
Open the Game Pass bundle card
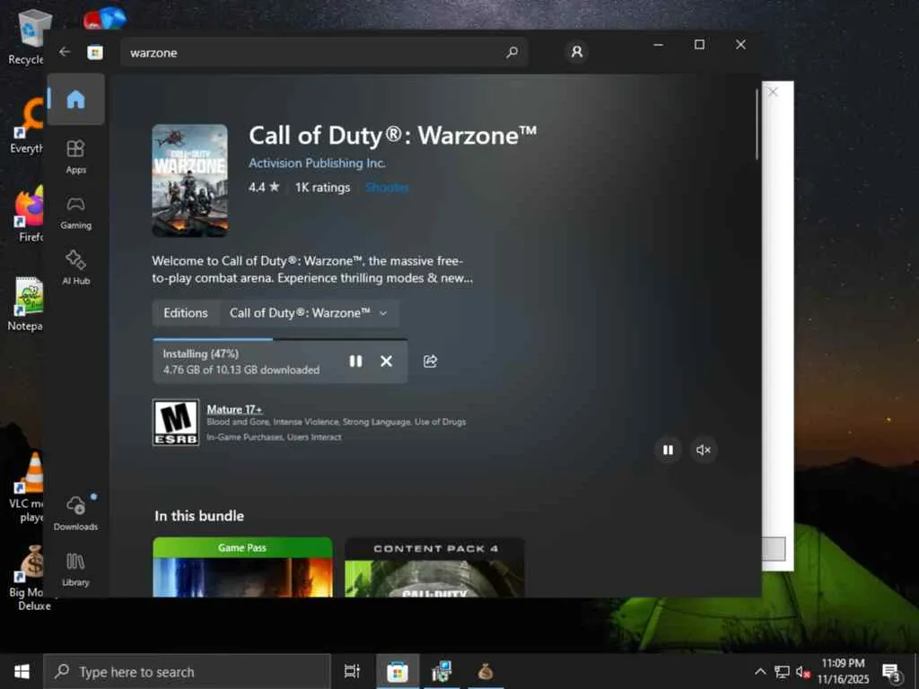242,567
